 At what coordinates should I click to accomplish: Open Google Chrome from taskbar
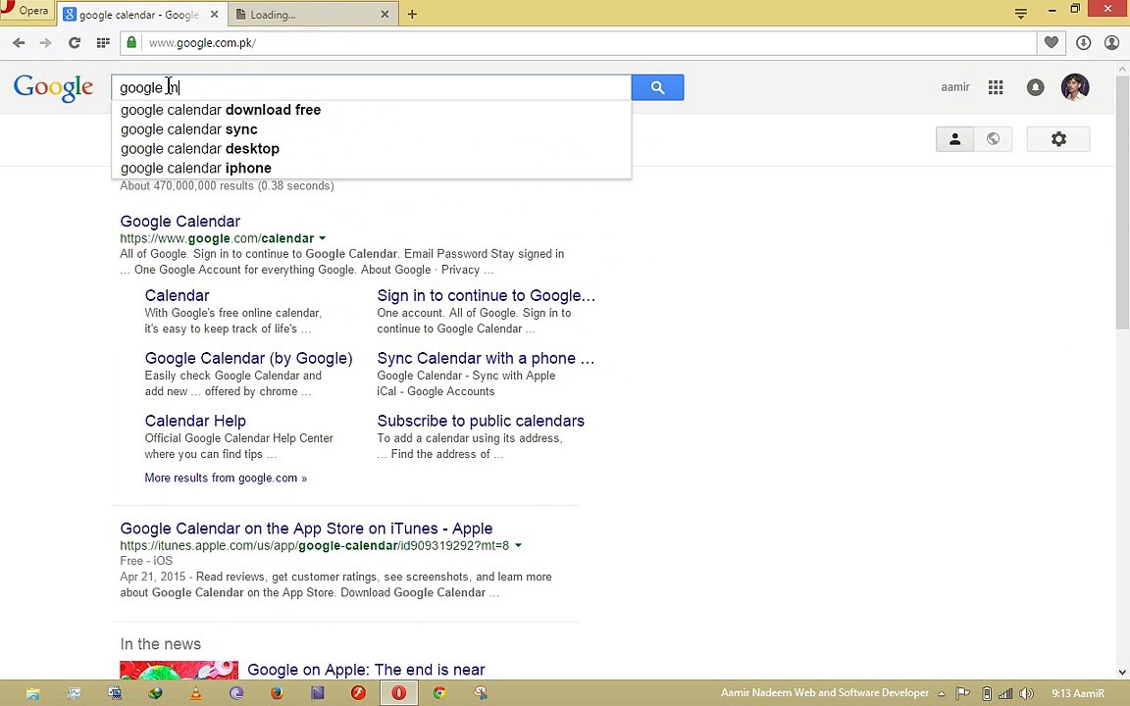tap(438, 693)
